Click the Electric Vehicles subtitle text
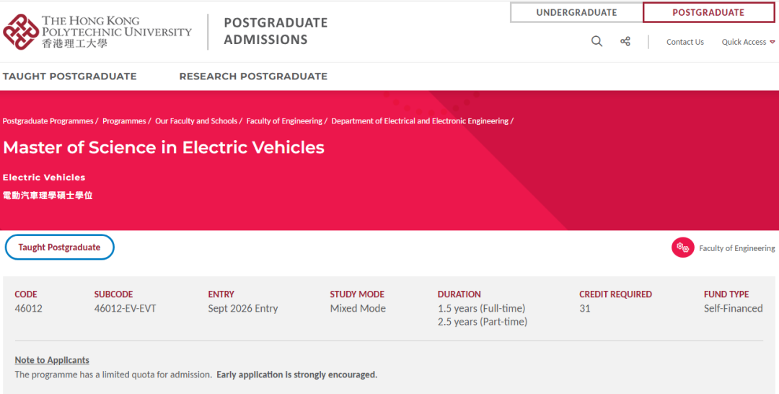Screen dimensions: 779x394 tap(44, 178)
